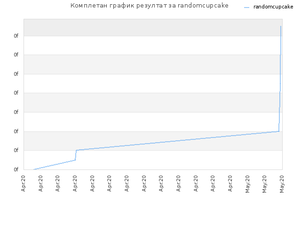Click the base of the final steep rise
The image size is (301, 226).
[x=279, y=131]
